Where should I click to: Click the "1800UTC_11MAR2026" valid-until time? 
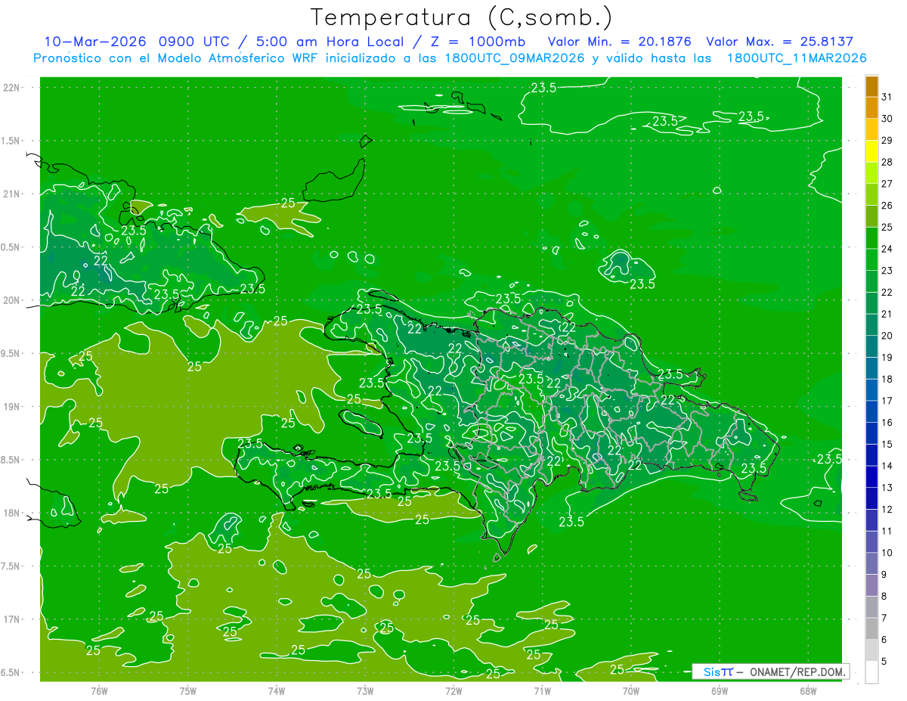coord(797,58)
